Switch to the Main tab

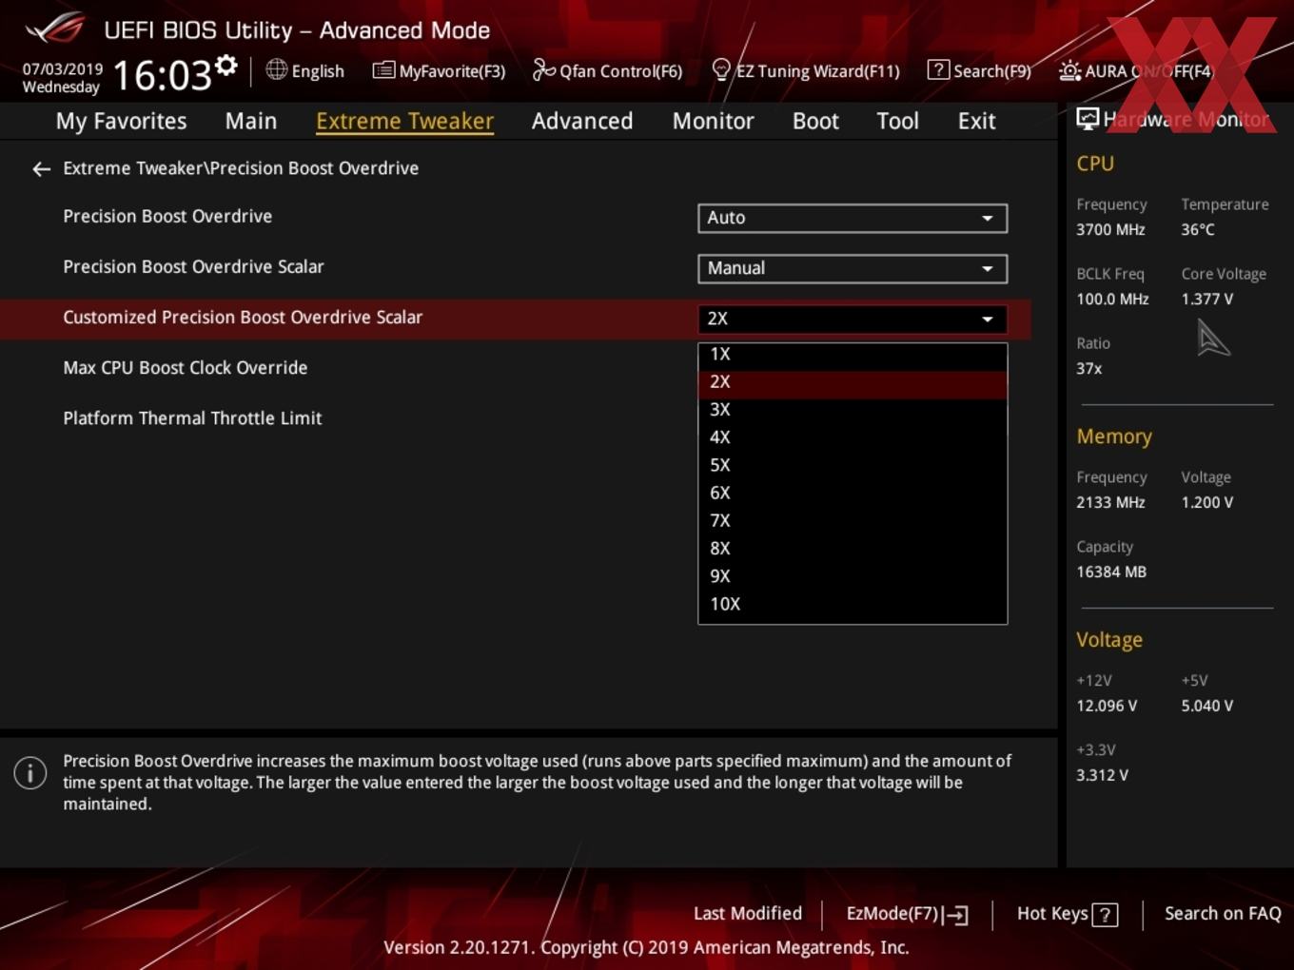coord(251,121)
